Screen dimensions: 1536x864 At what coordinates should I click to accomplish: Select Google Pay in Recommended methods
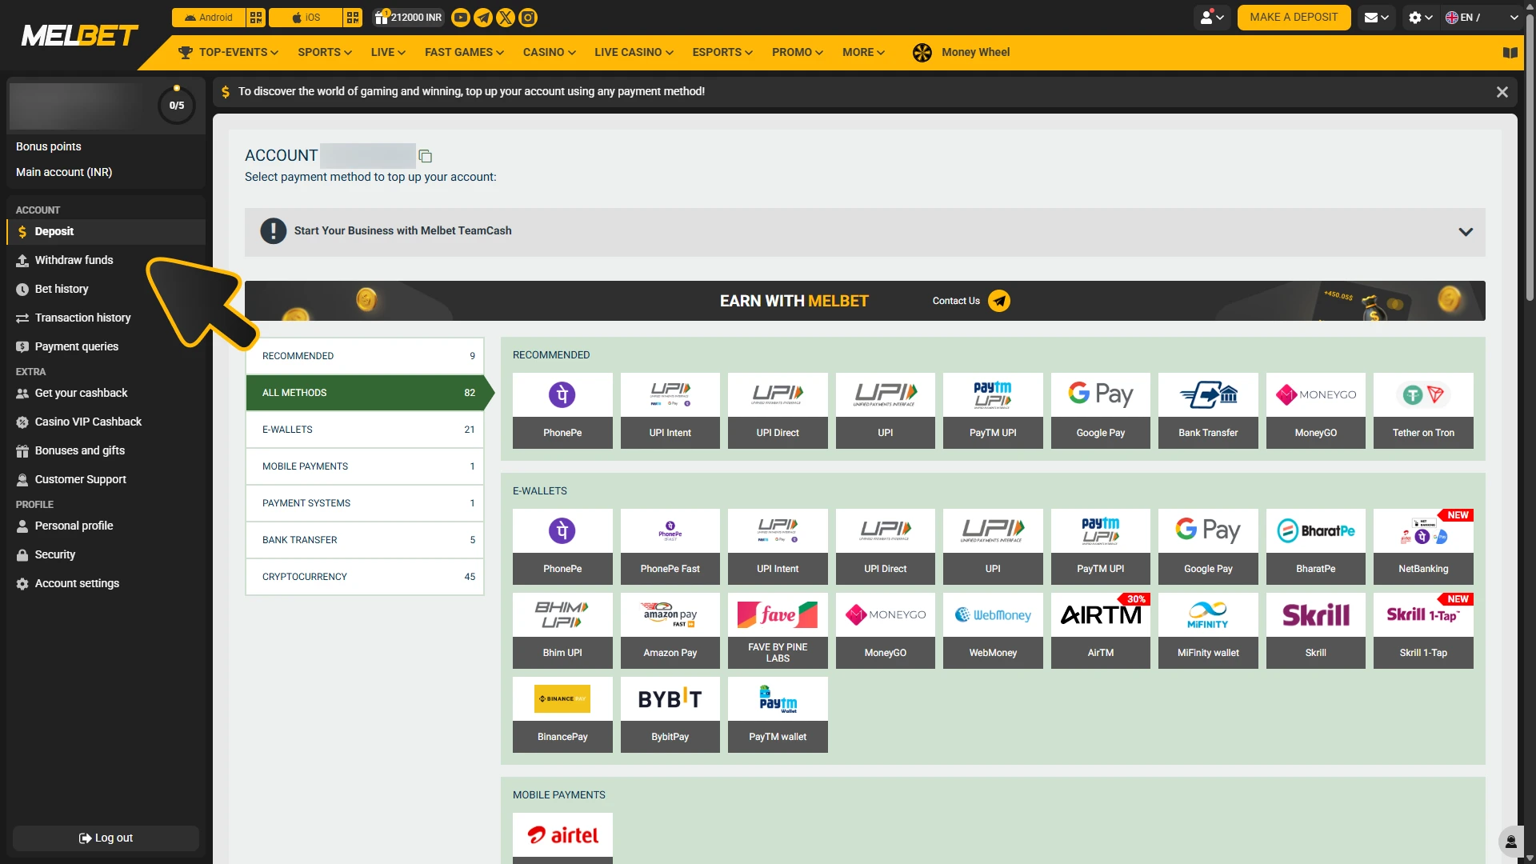coord(1101,410)
